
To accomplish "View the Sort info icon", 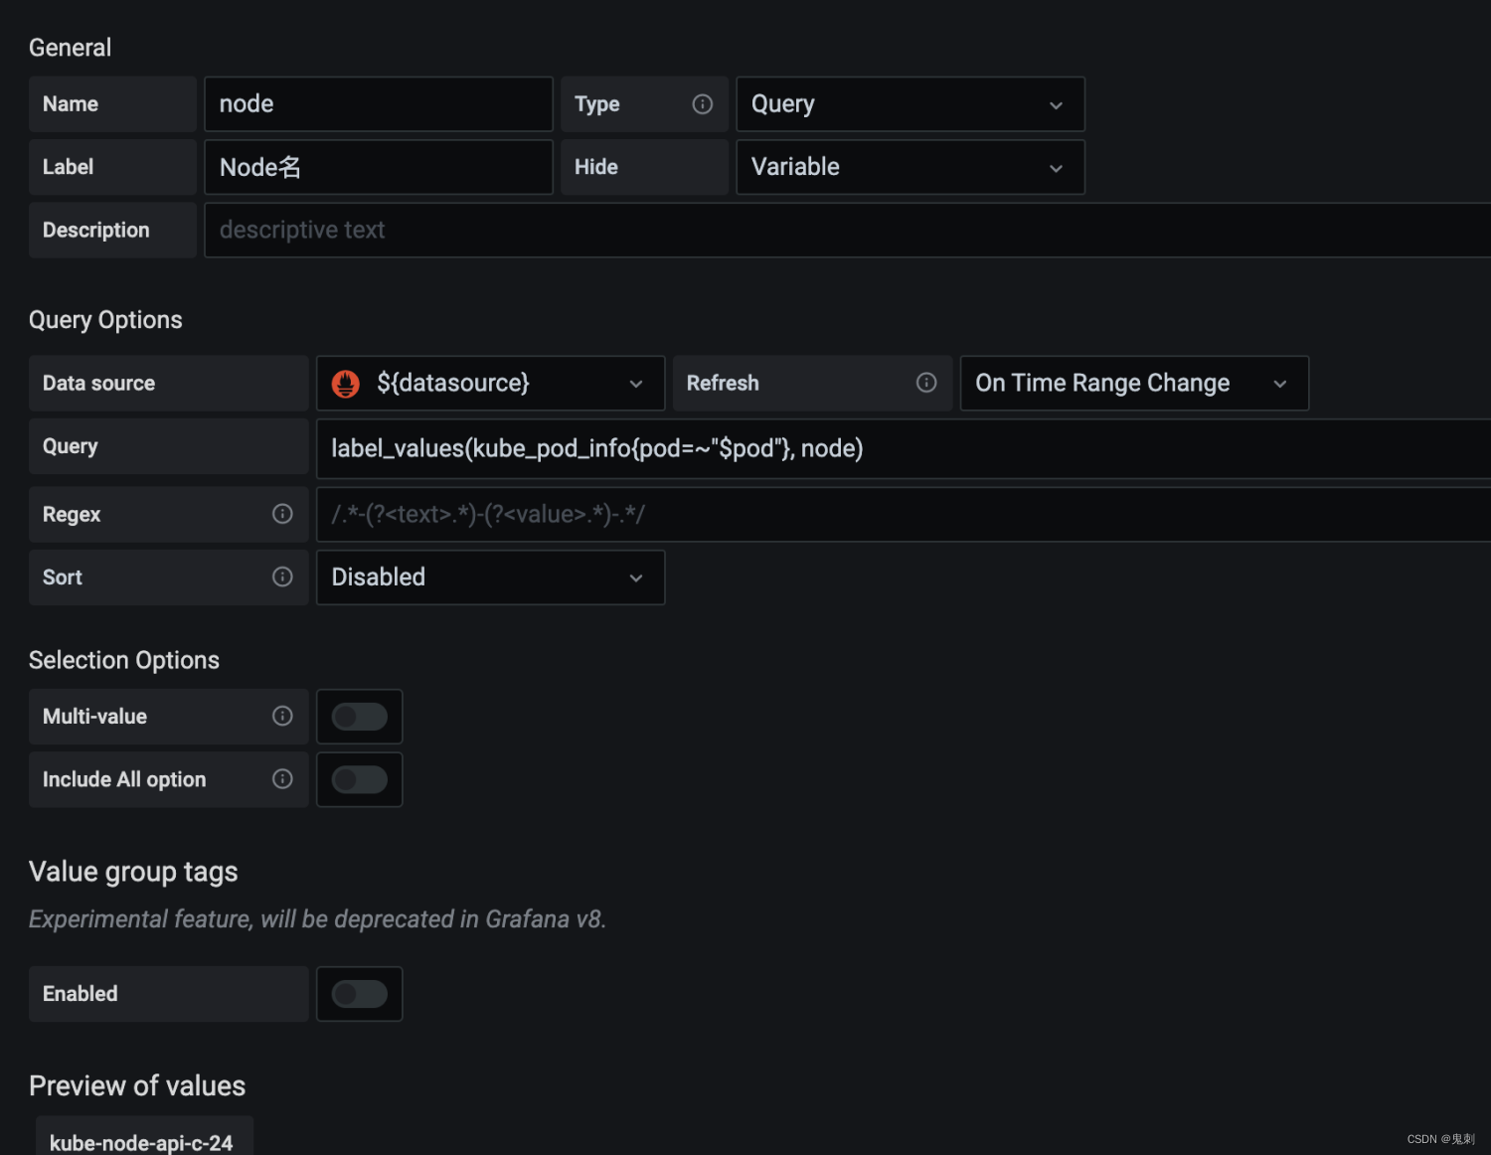I will click(282, 577).
